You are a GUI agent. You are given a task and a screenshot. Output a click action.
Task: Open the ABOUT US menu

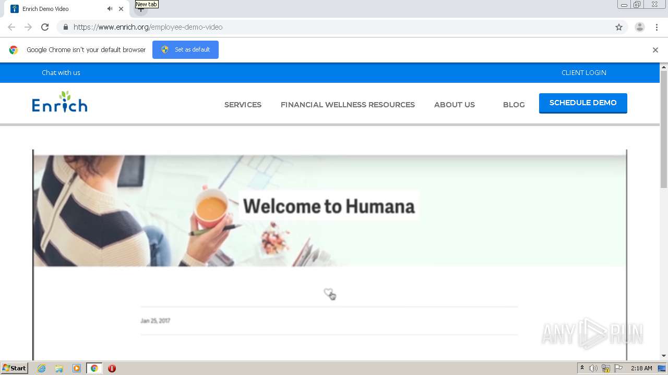click(455, 105)
